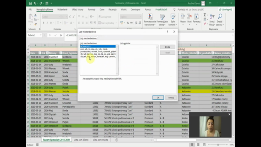Open Formatowanie warunkowe menu

pos(150,20)
